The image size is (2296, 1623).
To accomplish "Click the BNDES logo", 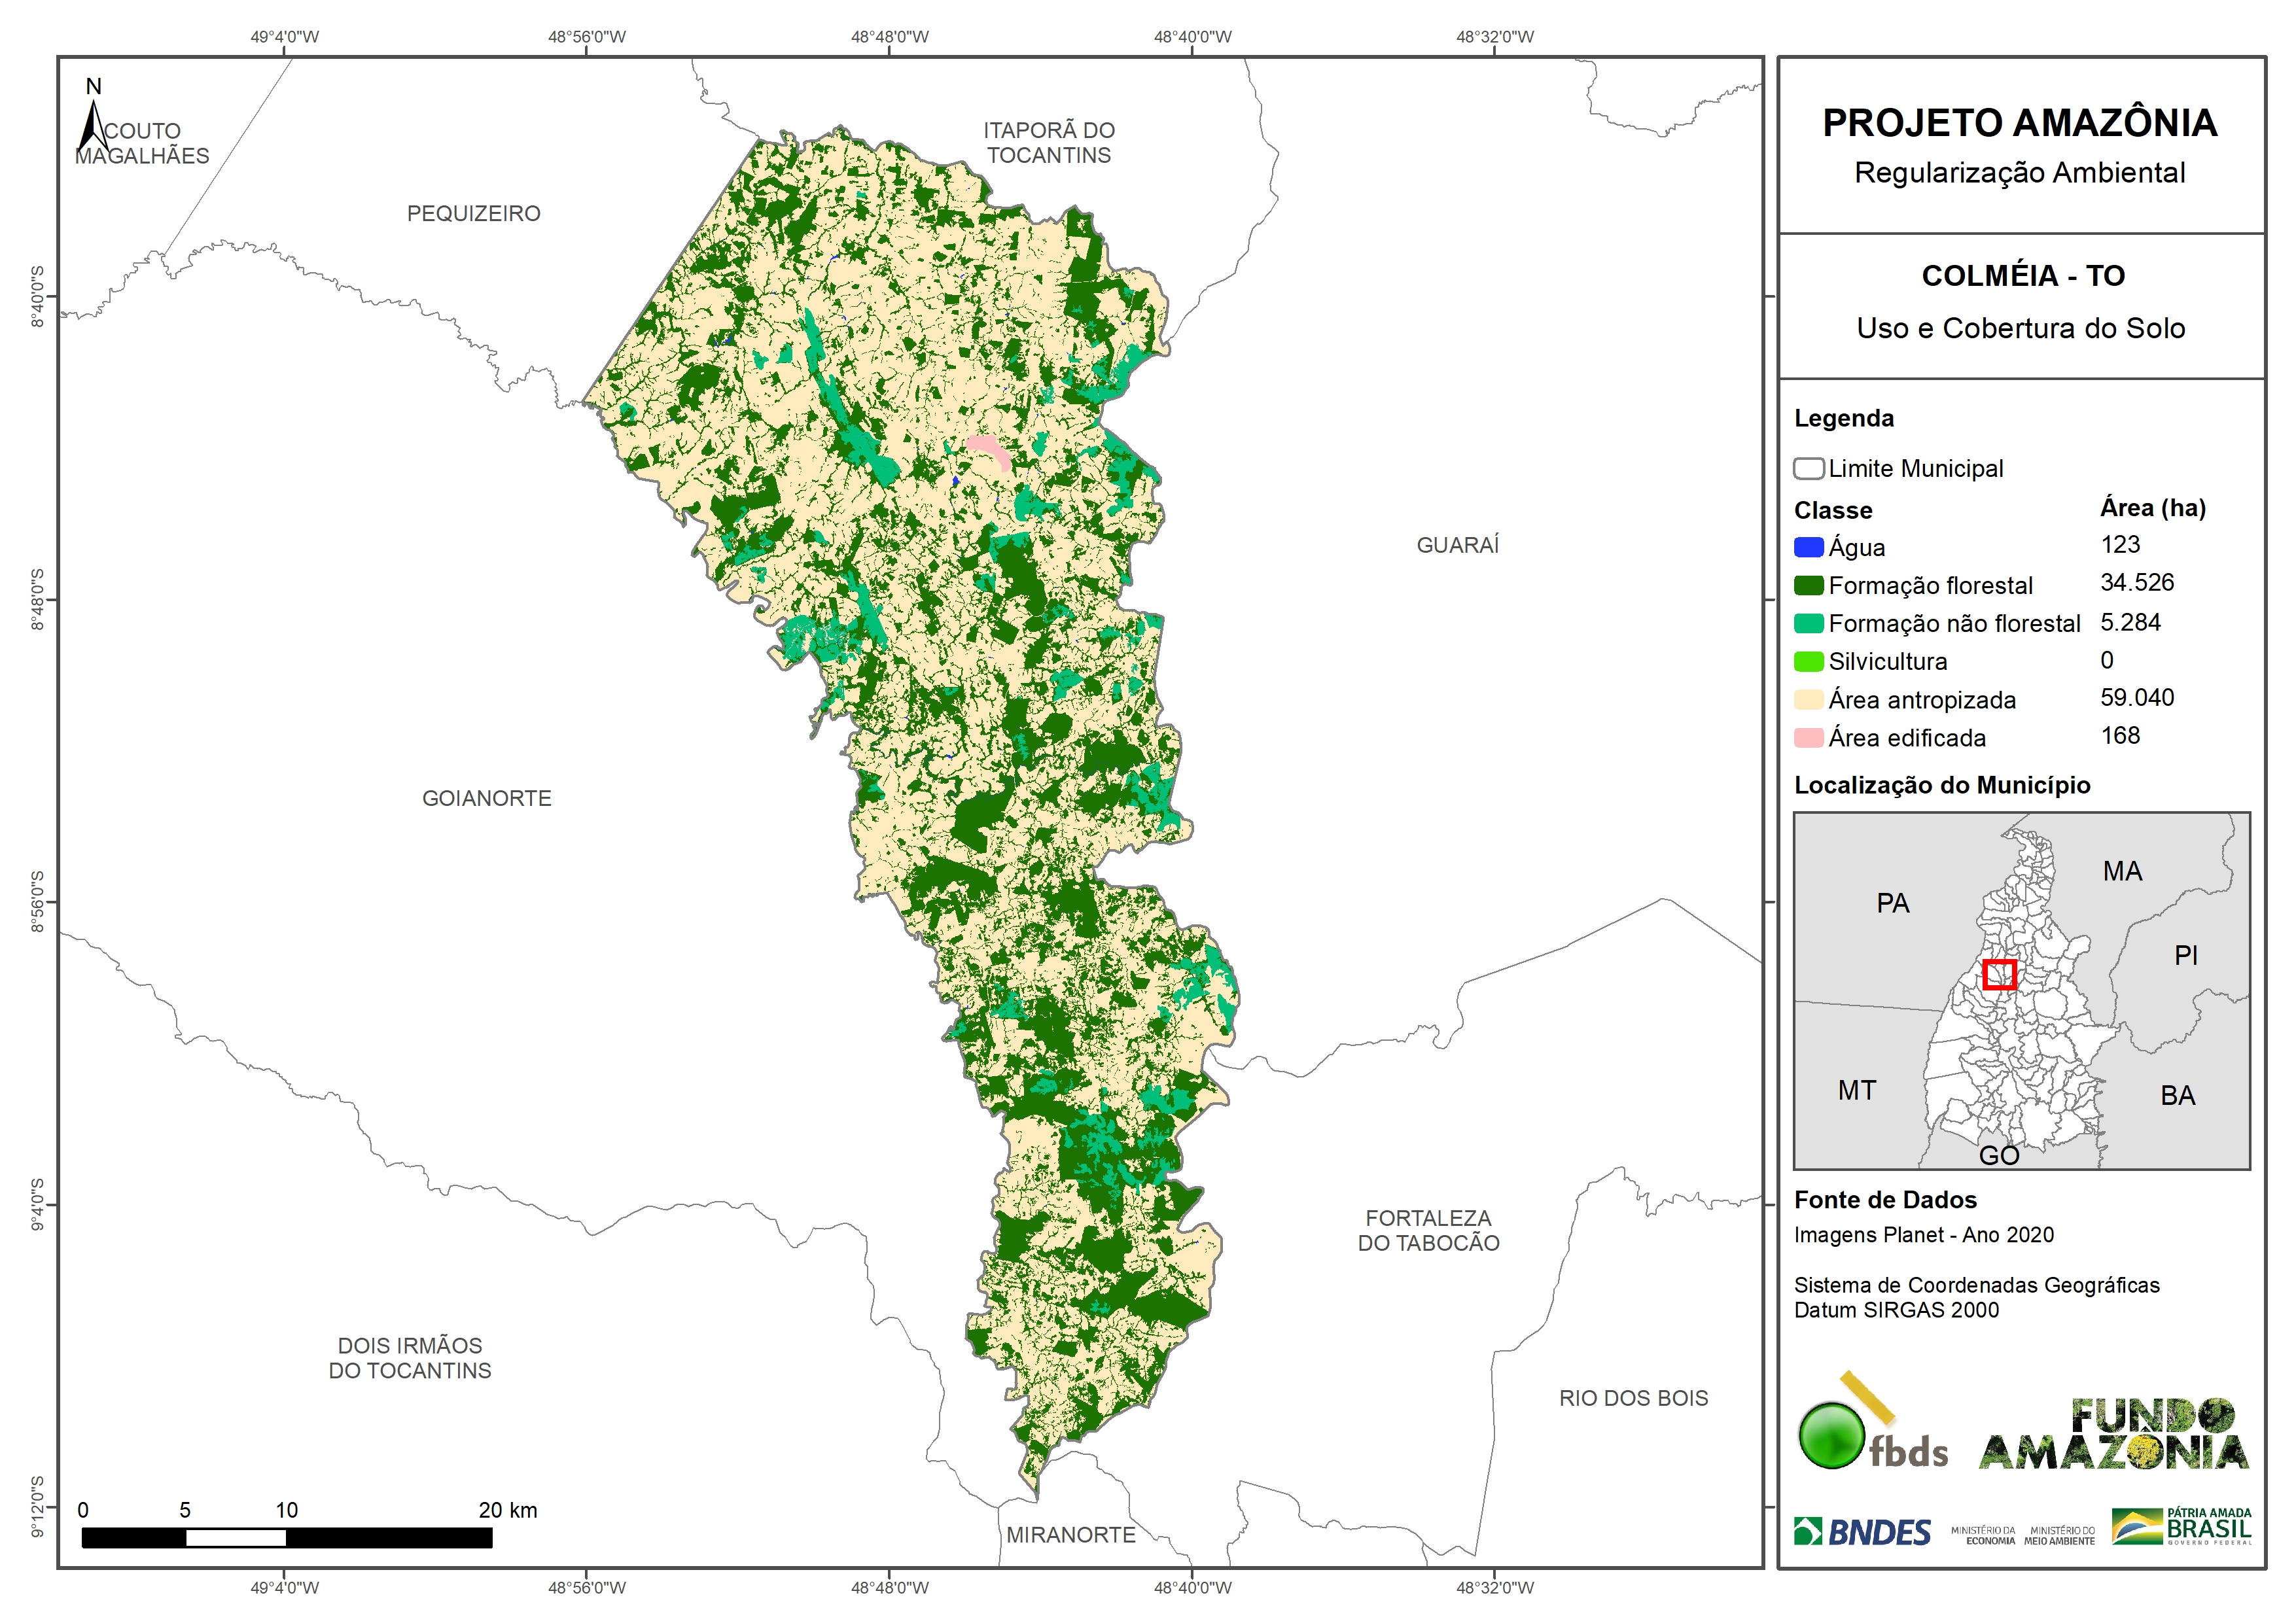I will tap(1861, 1532).
